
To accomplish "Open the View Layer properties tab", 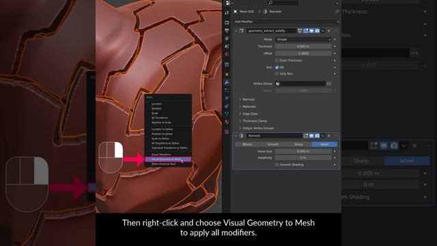I will coord(227,38).
